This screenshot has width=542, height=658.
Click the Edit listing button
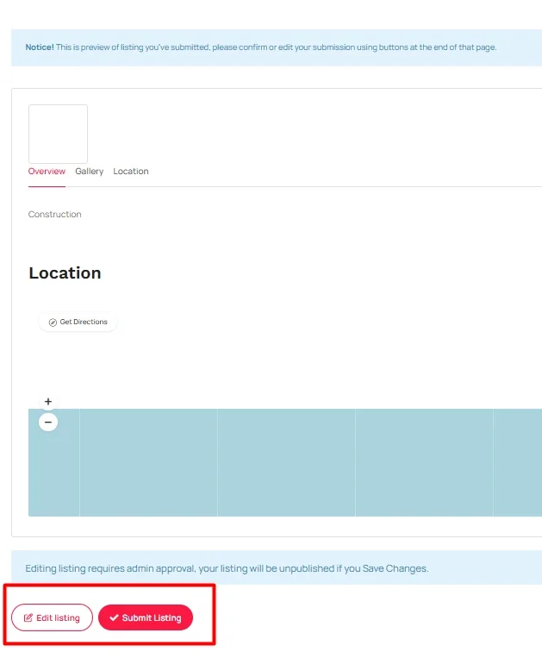click(x=52, y=617)
